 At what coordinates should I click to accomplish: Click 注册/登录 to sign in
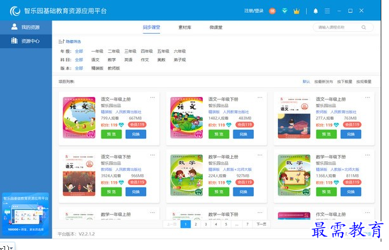click(254, 11)
